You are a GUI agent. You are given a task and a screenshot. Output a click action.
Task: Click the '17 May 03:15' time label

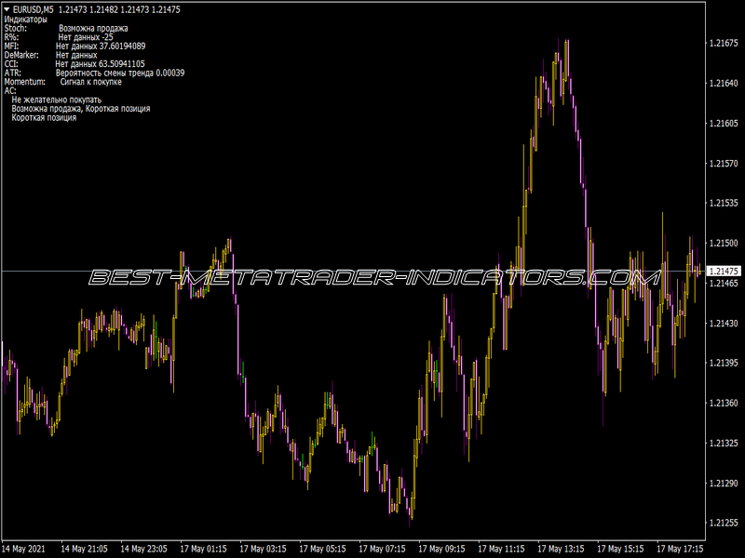tap(263, 549)
